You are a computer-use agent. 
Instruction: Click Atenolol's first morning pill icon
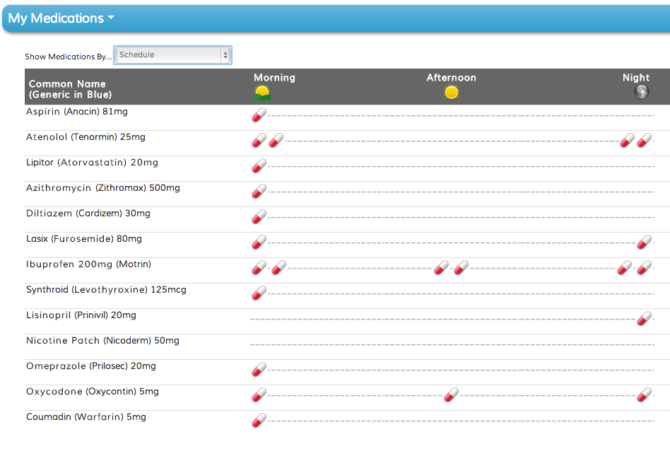tap(259, 140)
